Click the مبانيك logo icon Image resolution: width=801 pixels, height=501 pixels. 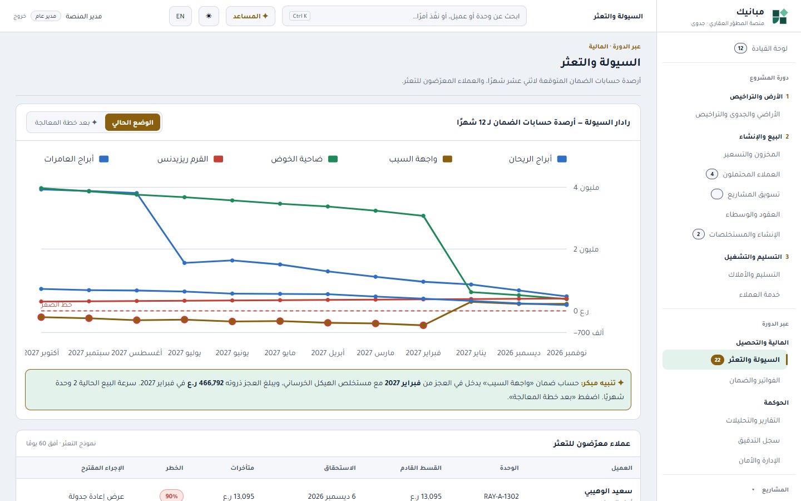pyautogui.click(x=780, y=16)
